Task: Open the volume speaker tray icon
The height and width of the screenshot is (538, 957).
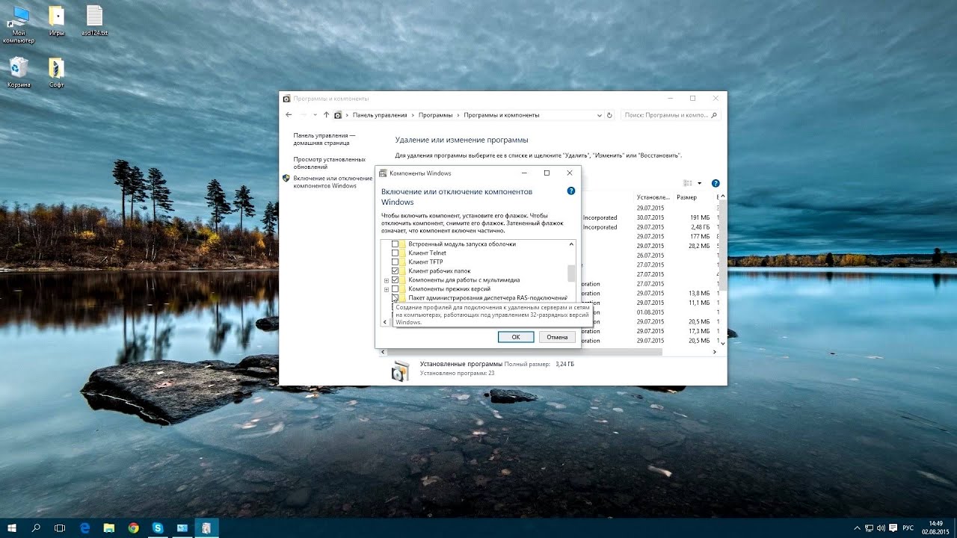Action: coord(881,528)
